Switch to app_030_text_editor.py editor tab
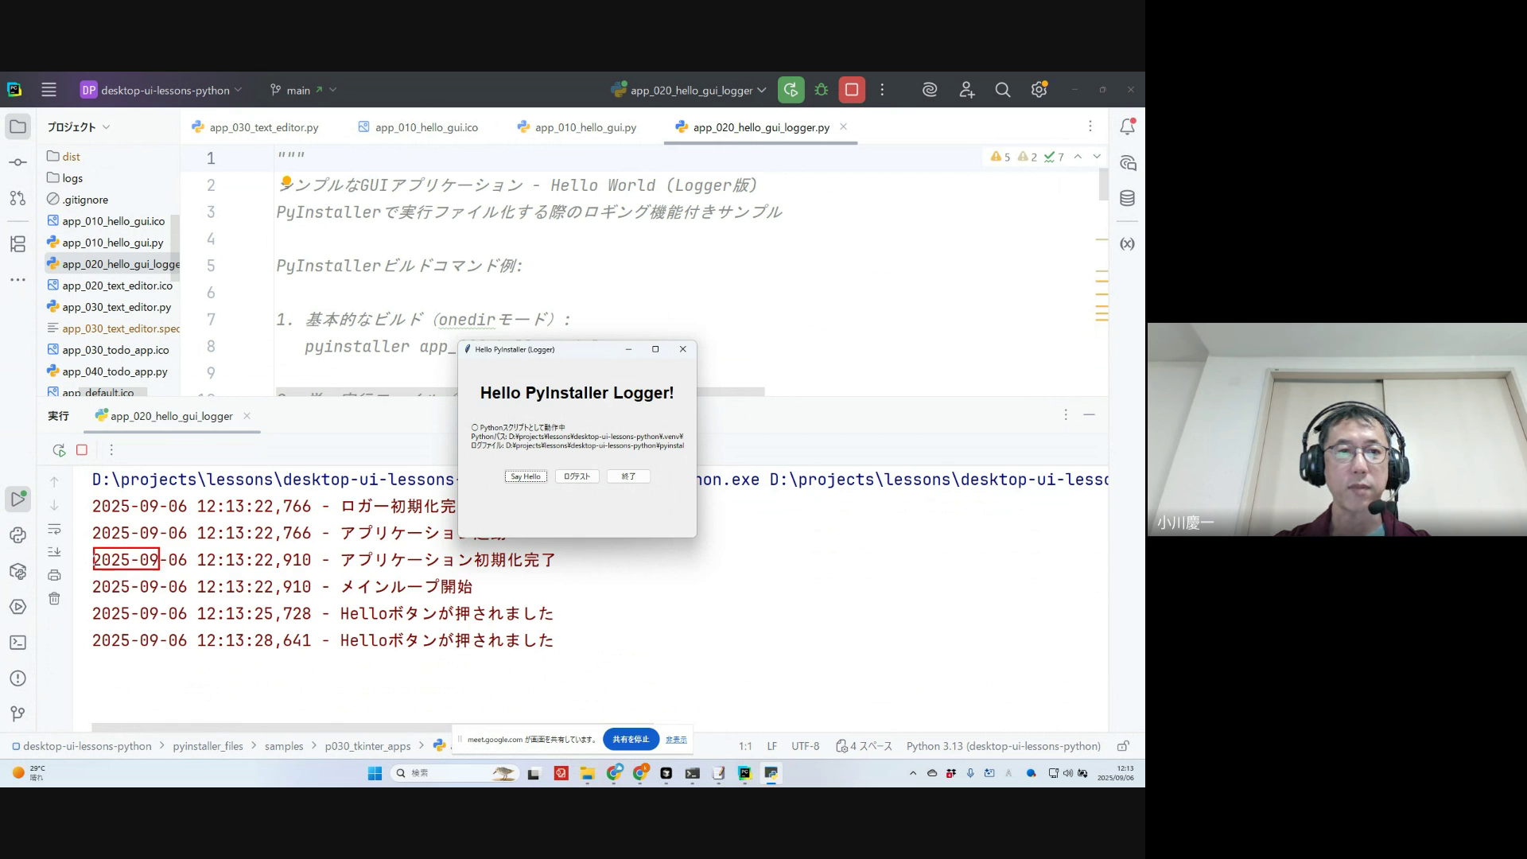The width and height of the screenshot is (1527, 859). pos(263,127)
